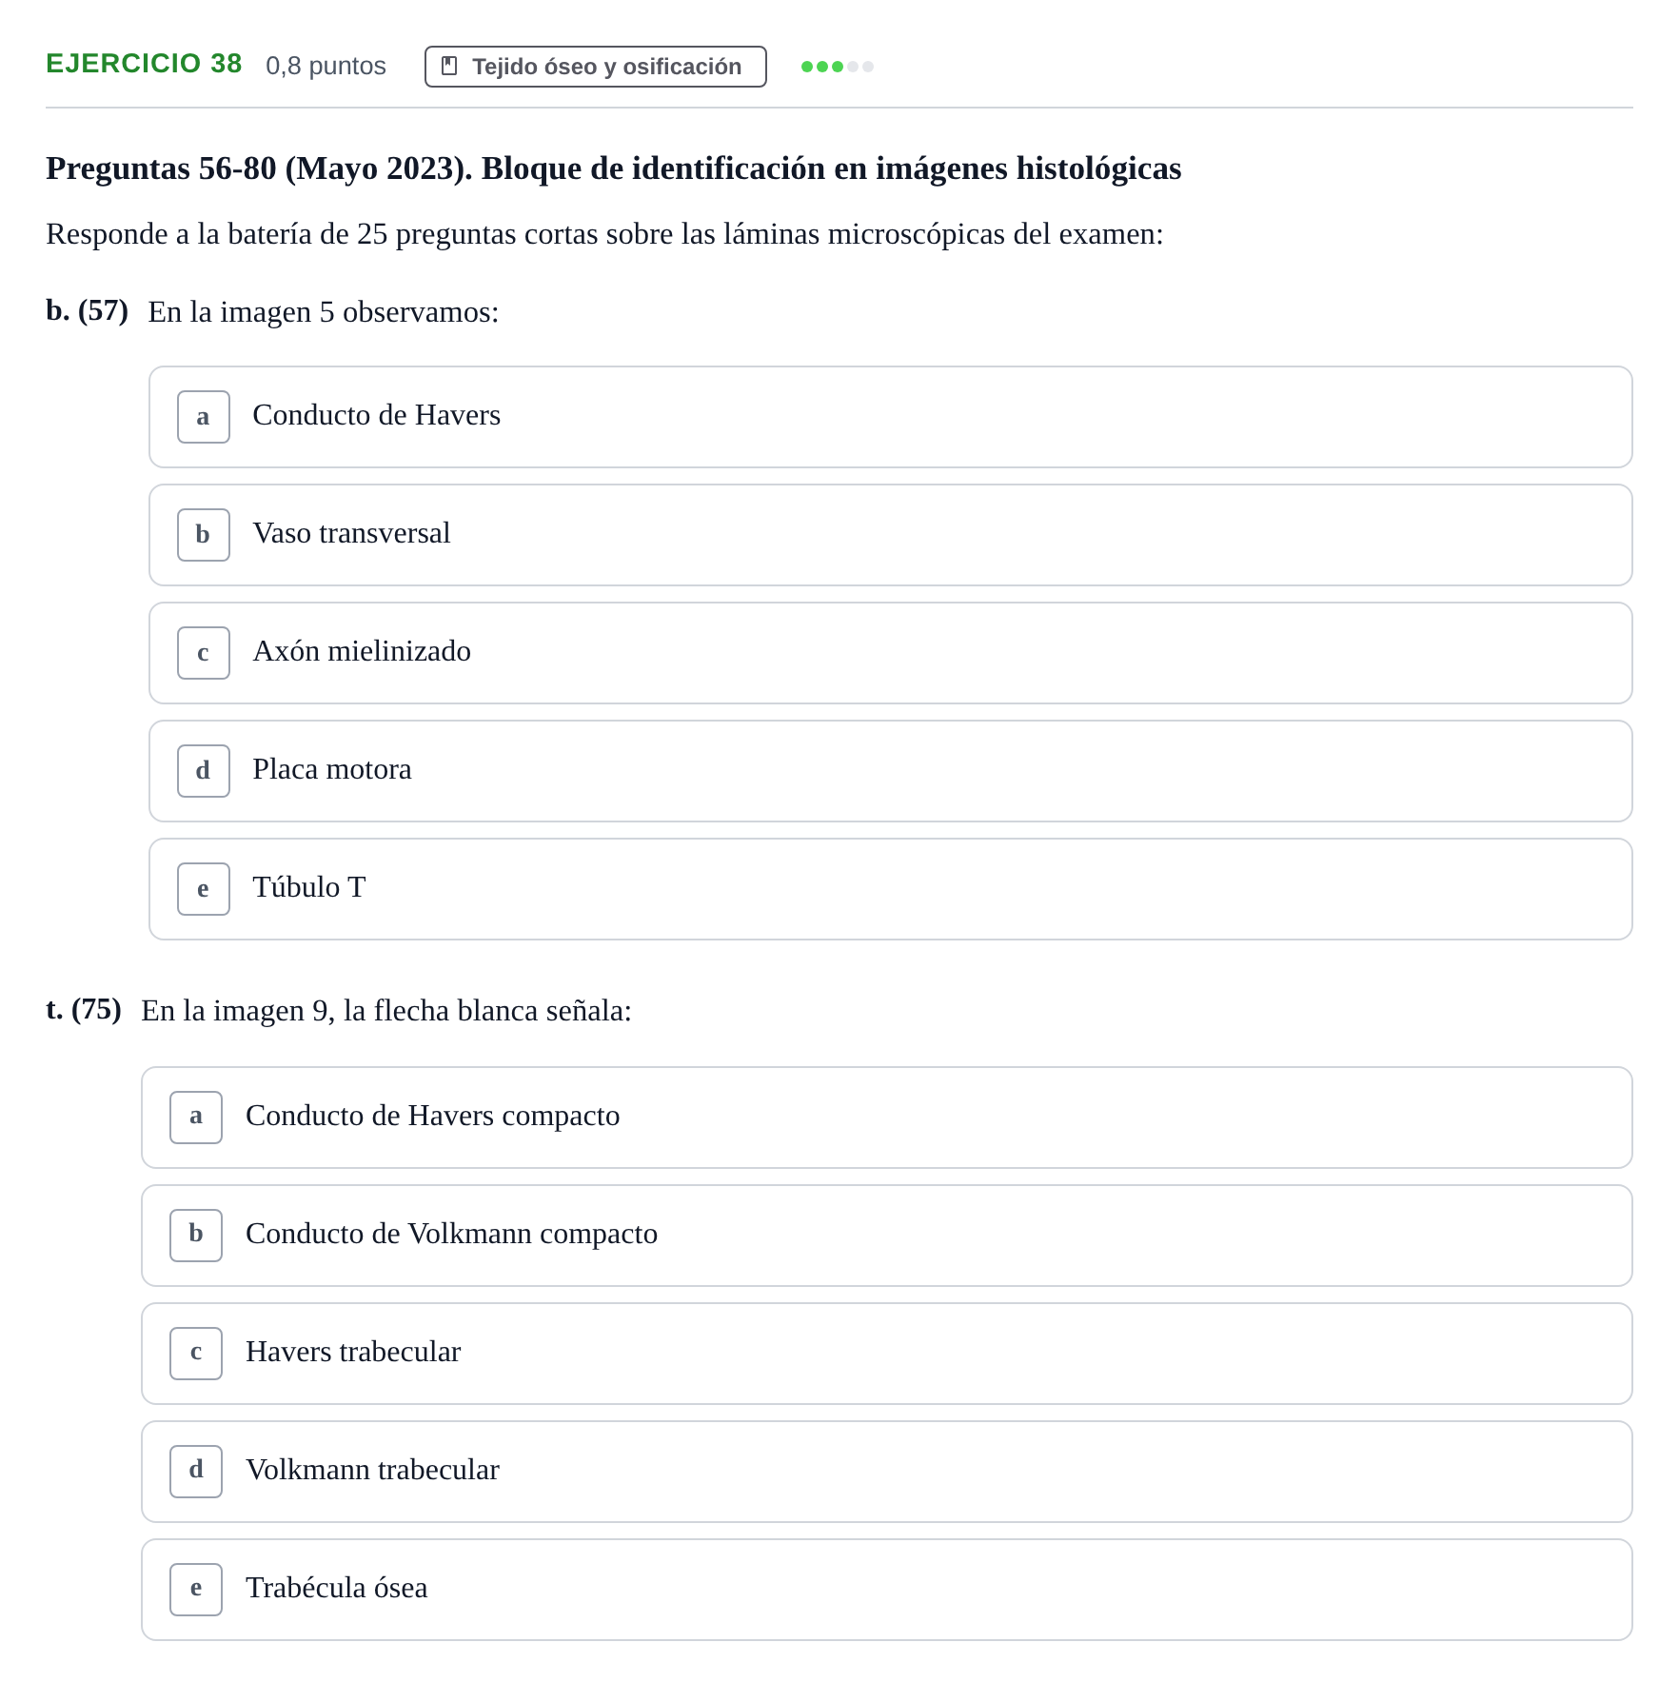This screenshot has width=1679, height=1702.
Task: Pick answer Placa motora
Action: tap(891, 771)
